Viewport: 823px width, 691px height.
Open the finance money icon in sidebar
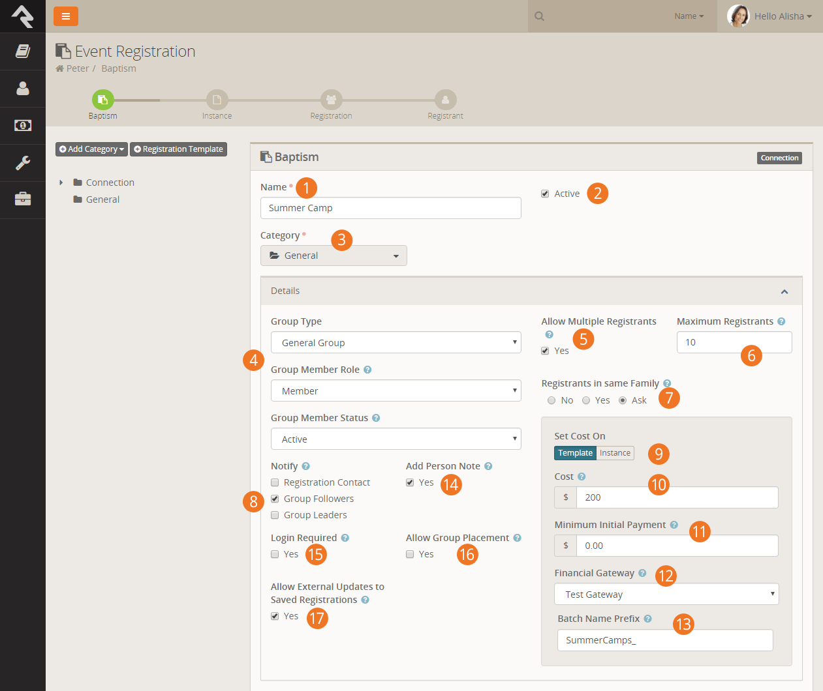23,125
